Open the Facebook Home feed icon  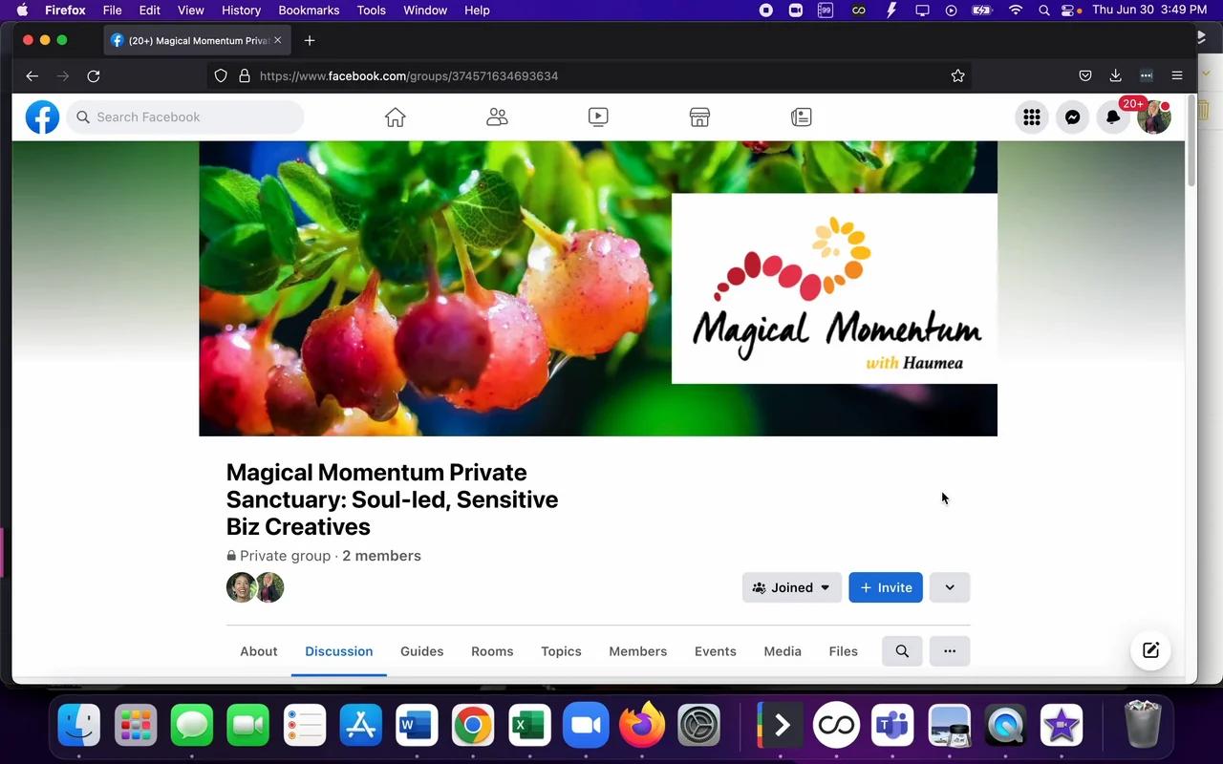395,117
